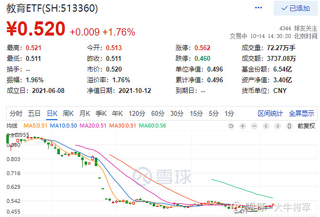The image size is (320, 217).
Task: Switch to the 五日 five-day chart tab
Action: (34, 113)
